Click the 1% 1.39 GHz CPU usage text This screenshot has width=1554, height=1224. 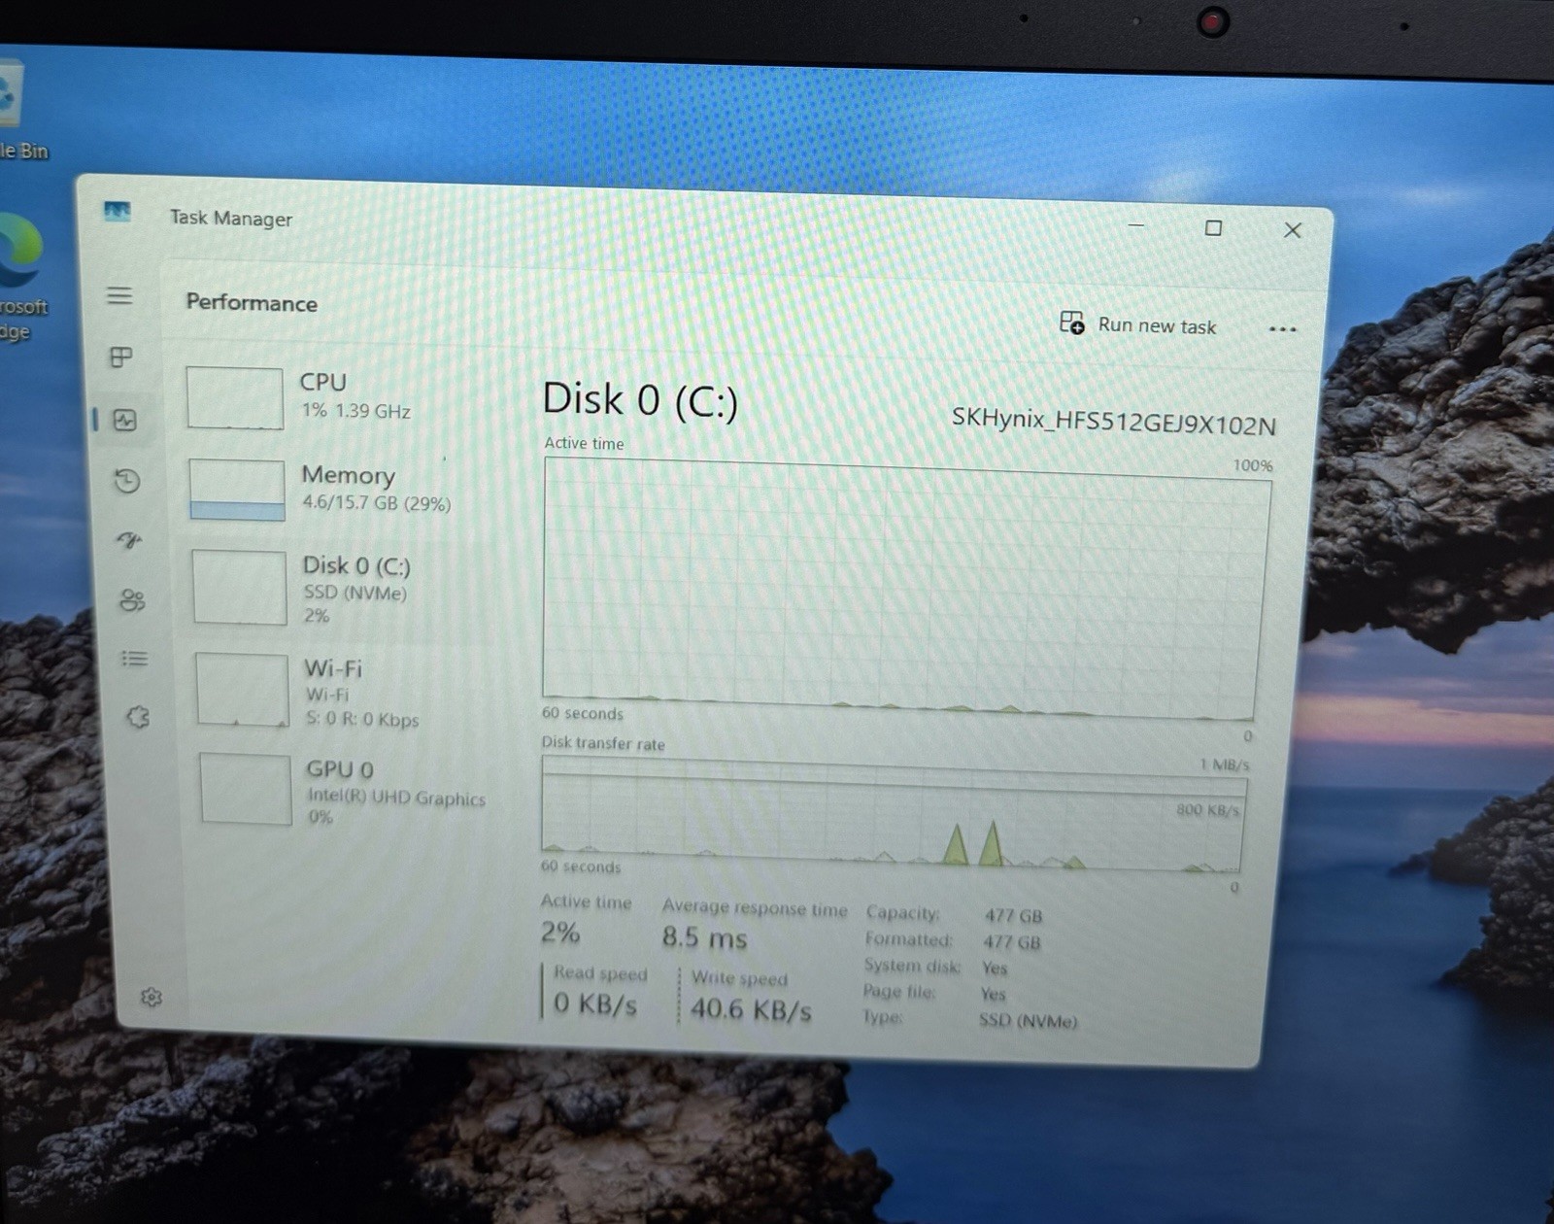coord(355,411)
